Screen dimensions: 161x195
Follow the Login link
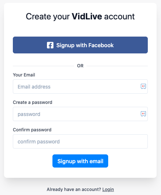pos(108,190)
